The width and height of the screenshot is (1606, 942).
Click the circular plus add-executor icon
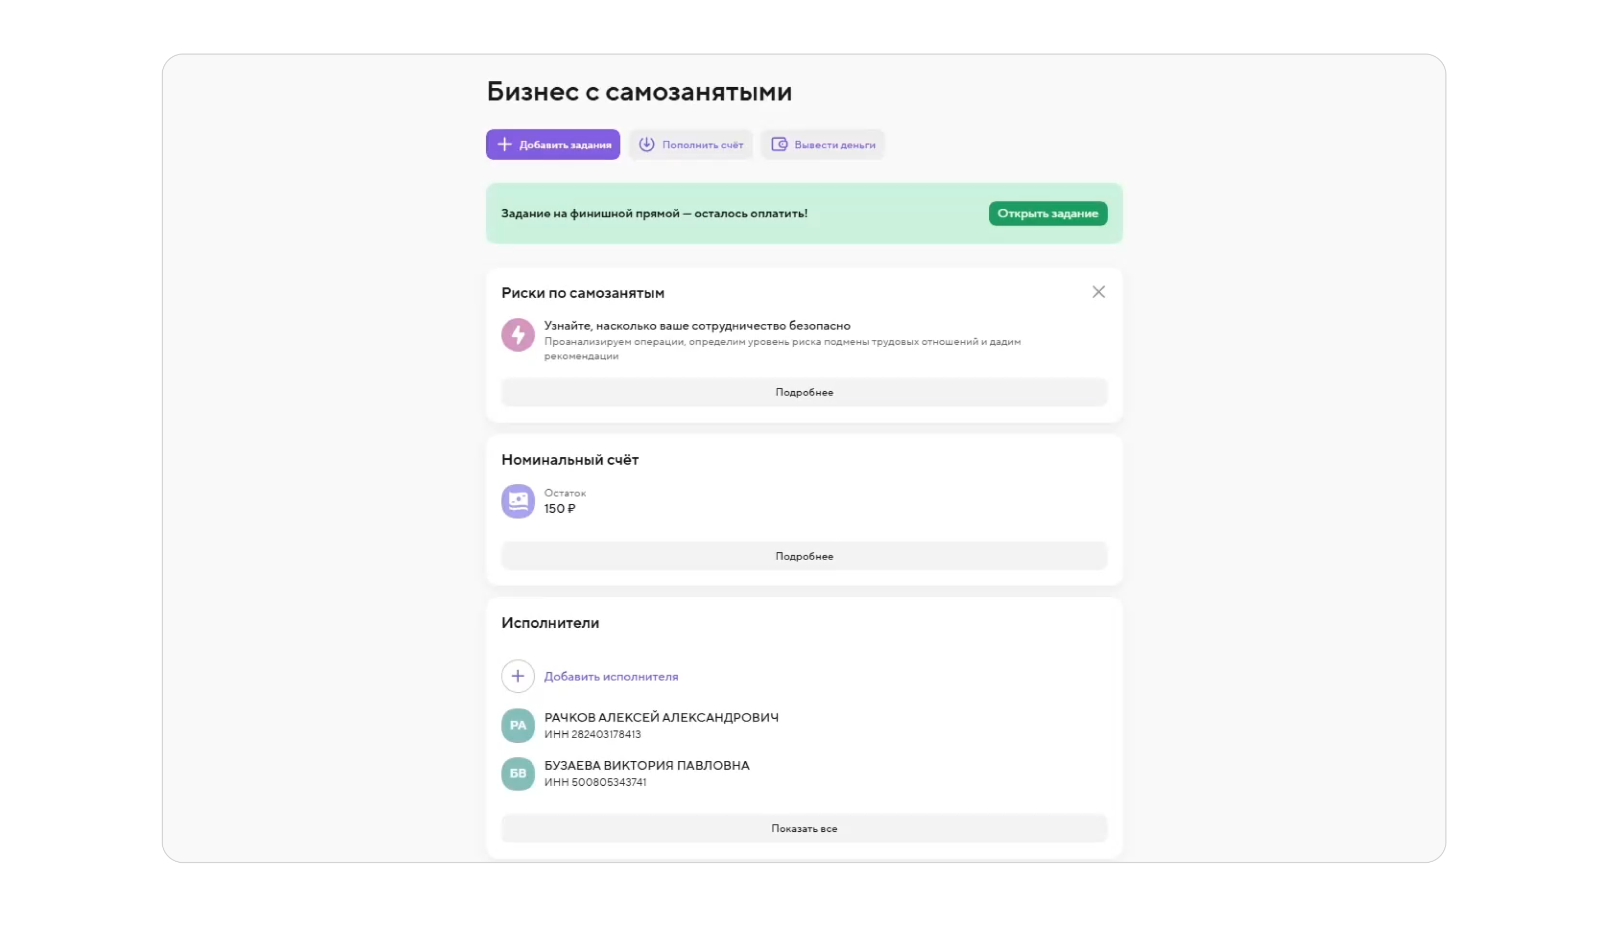[x=518, y=676]
